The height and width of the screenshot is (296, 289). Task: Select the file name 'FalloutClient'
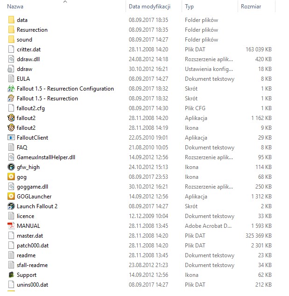[x=32, y=138]
